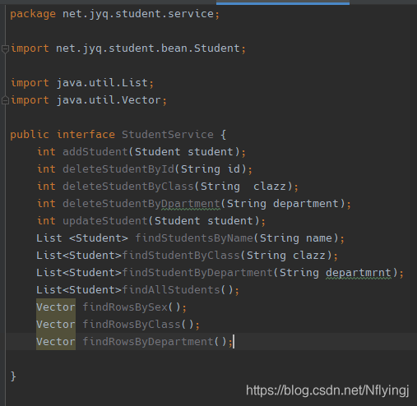Click the method name findRowsByClass
Image resolution: width=417 pixels, height=406 pixels.
(x=132, y=325)
